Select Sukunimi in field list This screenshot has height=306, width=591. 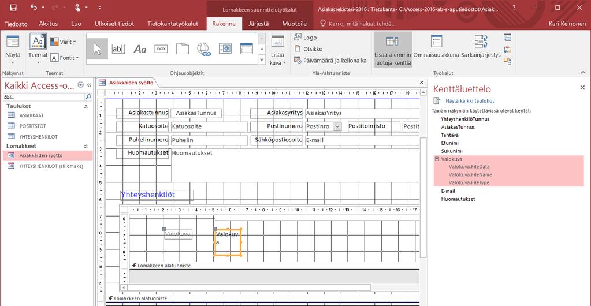(x=452, y=151)
